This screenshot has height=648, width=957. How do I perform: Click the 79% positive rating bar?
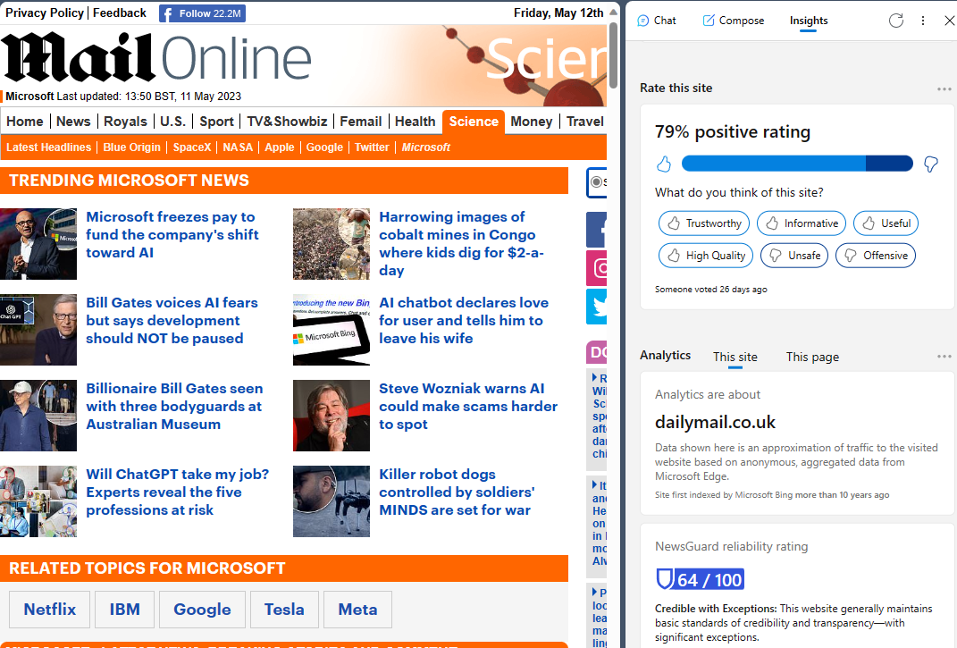click(x=797, y=164)
